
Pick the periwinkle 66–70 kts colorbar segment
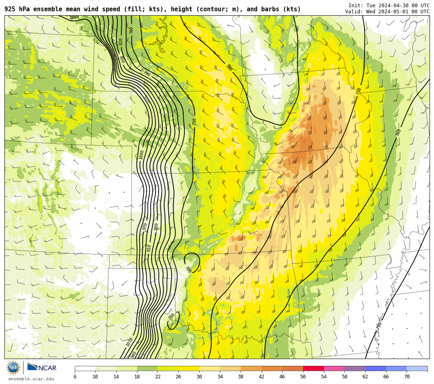coord(396,368)
